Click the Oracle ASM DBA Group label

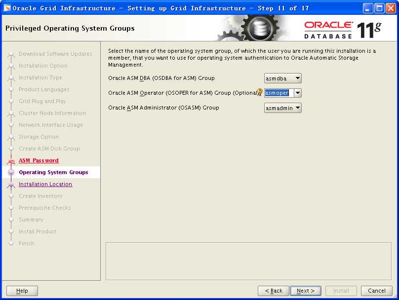click(161, 78)
